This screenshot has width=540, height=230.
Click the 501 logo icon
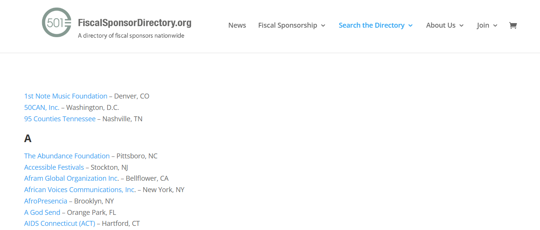[56, 22]
